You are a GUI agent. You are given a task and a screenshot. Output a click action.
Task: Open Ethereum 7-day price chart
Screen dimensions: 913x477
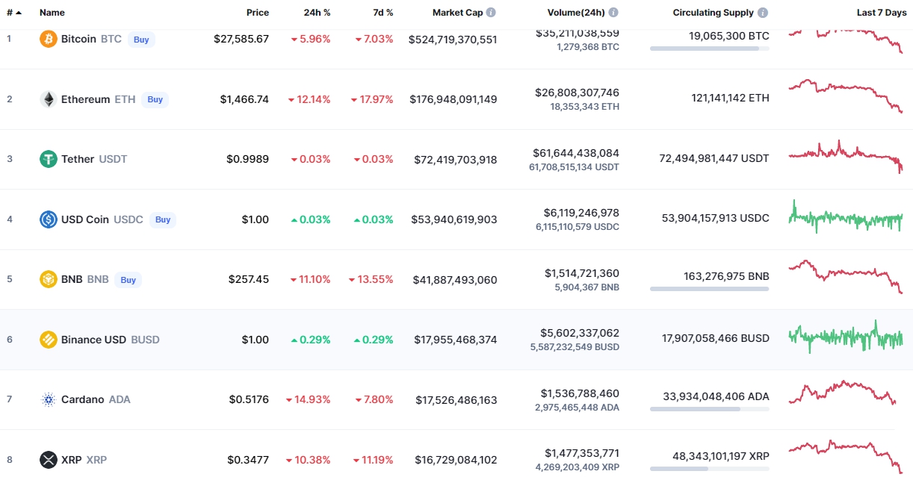tap(846, 96)
